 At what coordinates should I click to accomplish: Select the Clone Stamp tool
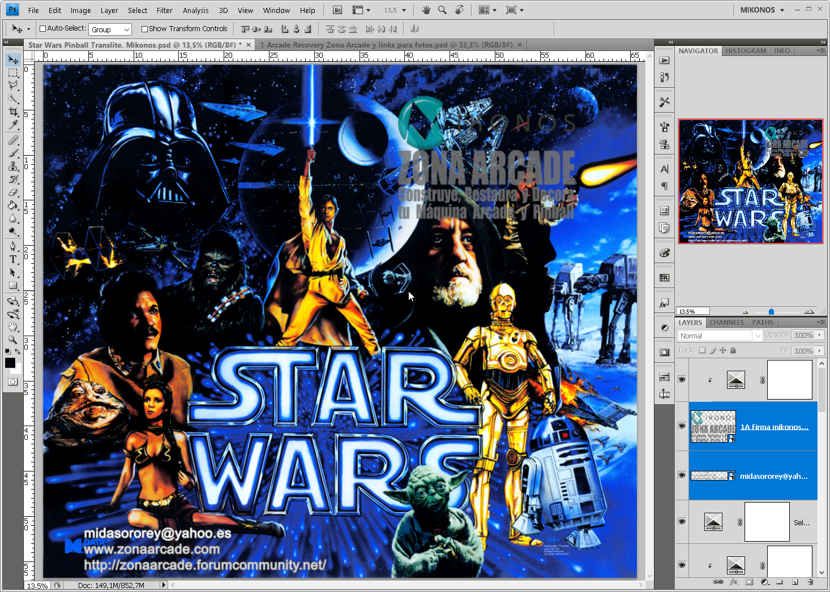pos(14,165)
